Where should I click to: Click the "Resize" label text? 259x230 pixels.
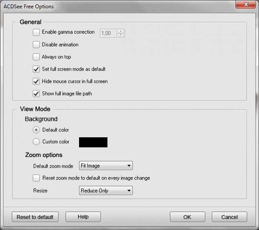[x=40, y=191]
